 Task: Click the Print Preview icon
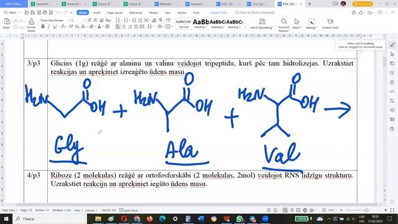pos(51,12)
